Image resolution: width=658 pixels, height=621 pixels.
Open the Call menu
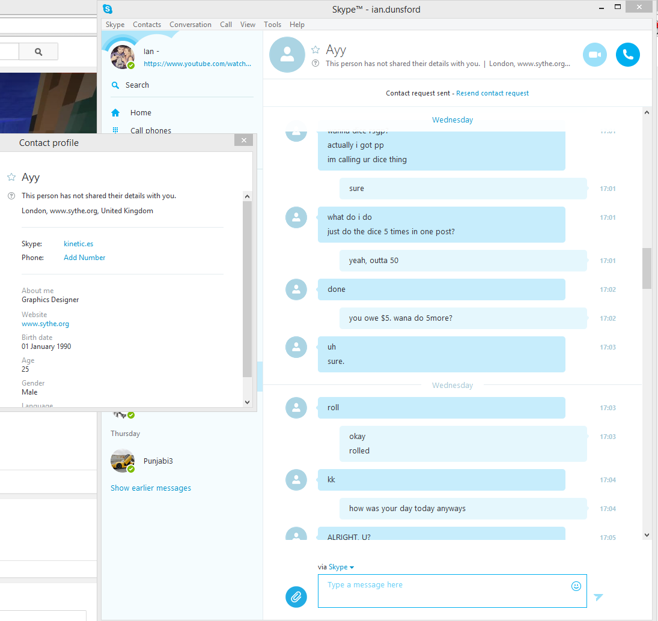pyautogui.click(x=226, y=24)
